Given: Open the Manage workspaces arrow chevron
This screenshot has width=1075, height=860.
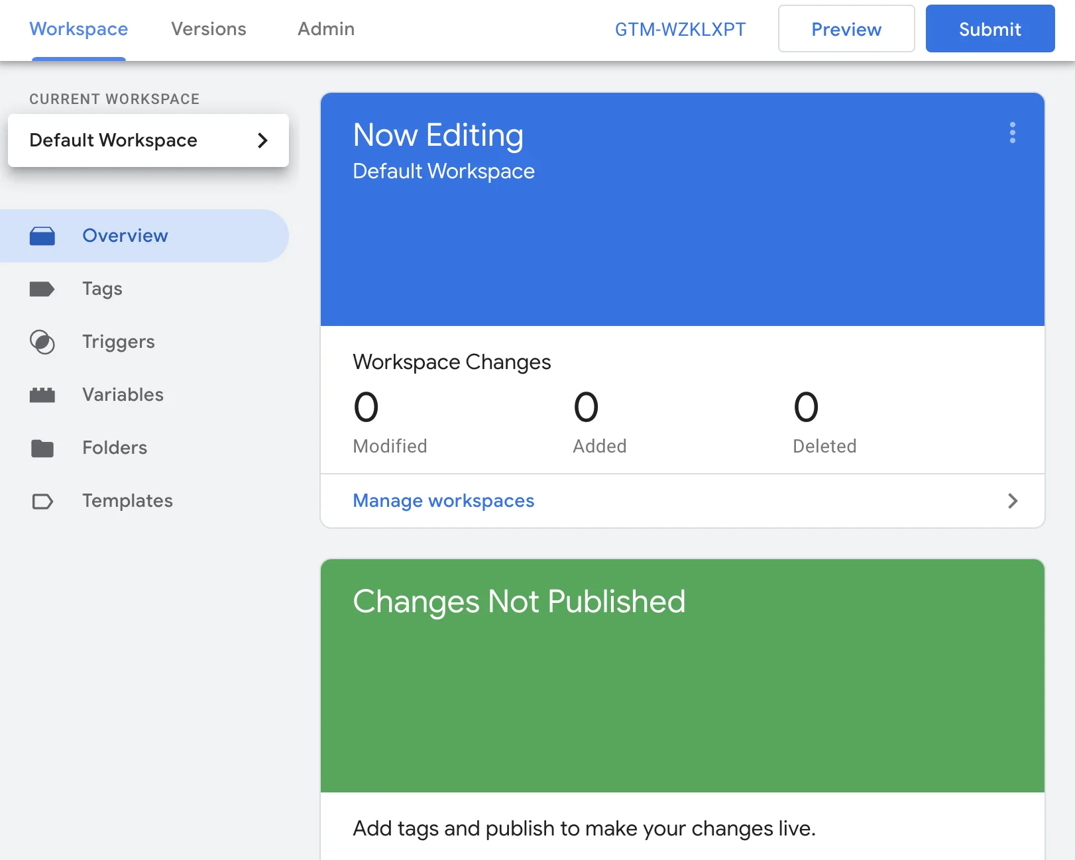Looking at the screenshot, I should [x=1012, y=501].
